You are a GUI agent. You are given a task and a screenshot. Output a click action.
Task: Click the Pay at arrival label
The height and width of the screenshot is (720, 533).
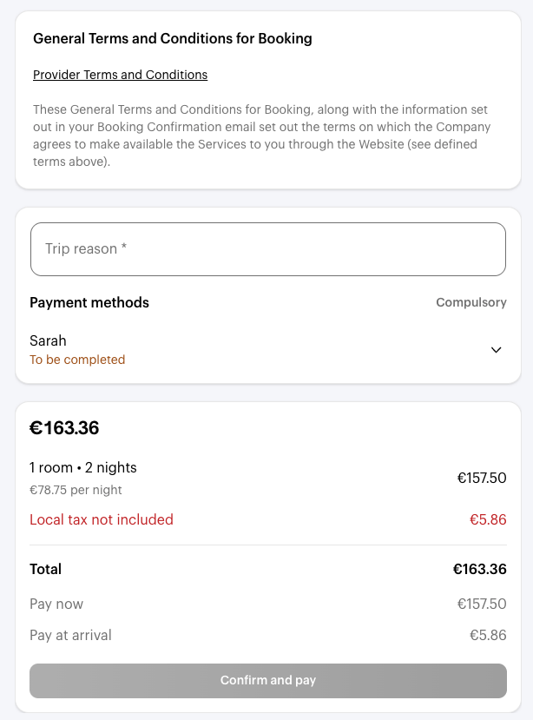coord(70,635)
